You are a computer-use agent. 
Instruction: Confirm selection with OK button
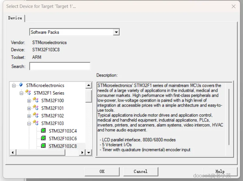(x=102, y=172)
